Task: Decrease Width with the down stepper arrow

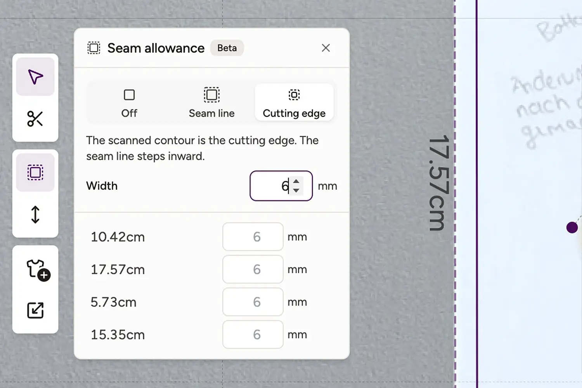Action: coord(296,190)
